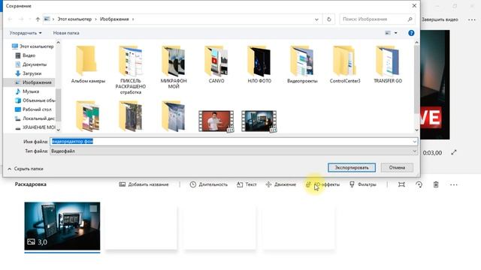Open the Видео sidebar item
The width and height of the screenshot is (481, 270).
pos(29,55)
